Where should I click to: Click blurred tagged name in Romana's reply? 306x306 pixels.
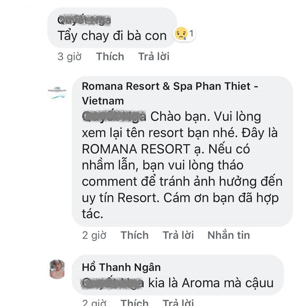(114, 117)
